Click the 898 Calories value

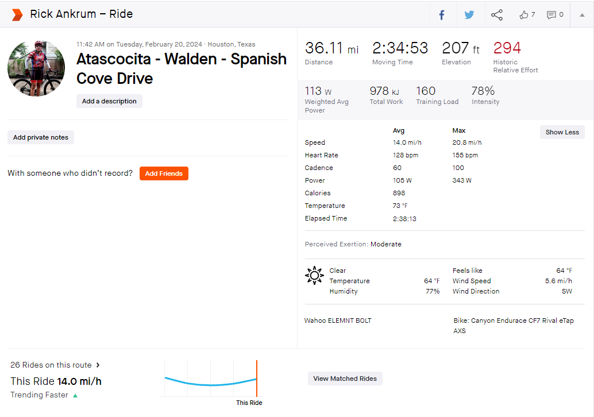399,193
